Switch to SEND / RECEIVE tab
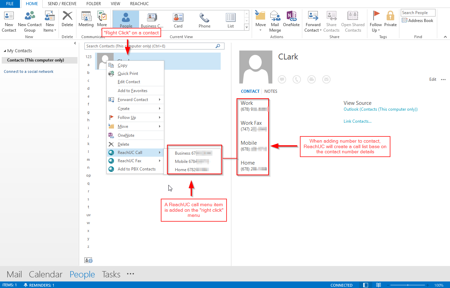450x288 pixels. pyautogui.click(x=62, y=4)
